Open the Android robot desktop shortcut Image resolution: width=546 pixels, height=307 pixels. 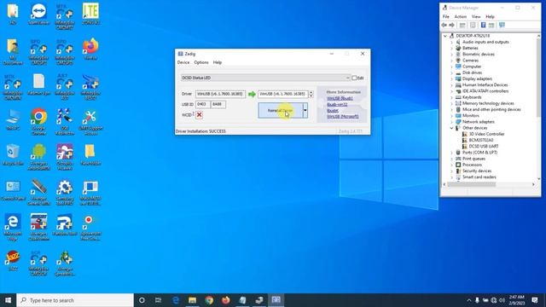coord(38,156)
